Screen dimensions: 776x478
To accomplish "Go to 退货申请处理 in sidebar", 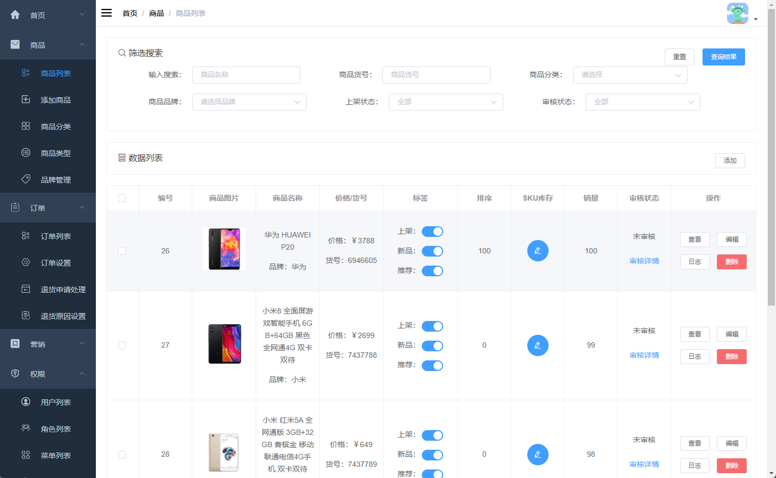I will 63,290.
